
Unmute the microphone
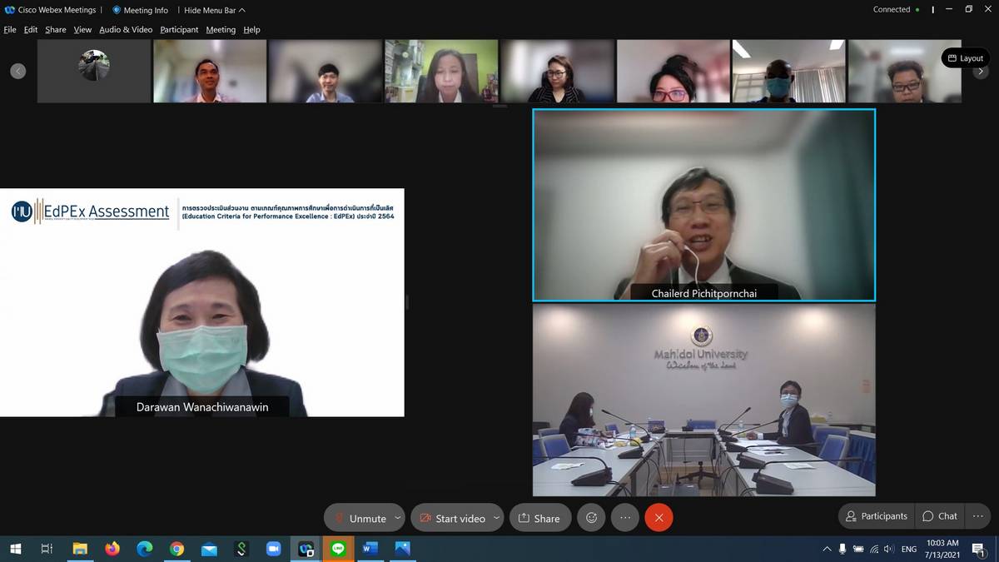(x=359, y=518)
